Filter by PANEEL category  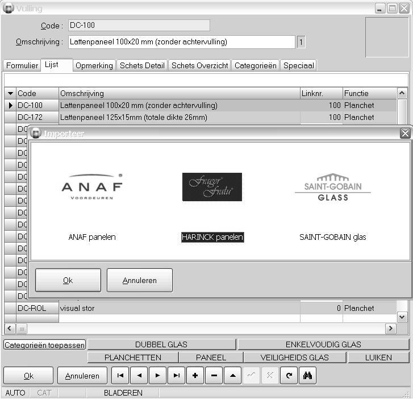[211, 358]
